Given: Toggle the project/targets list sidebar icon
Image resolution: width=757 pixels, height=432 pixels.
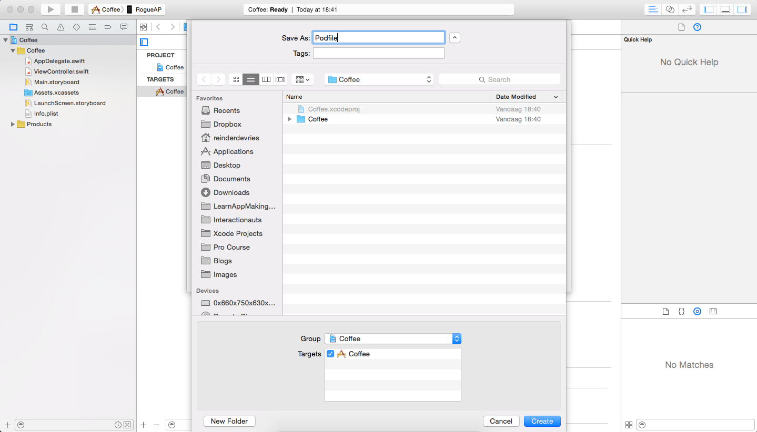Looking at the screenshot, I should [x=144, y=42].
